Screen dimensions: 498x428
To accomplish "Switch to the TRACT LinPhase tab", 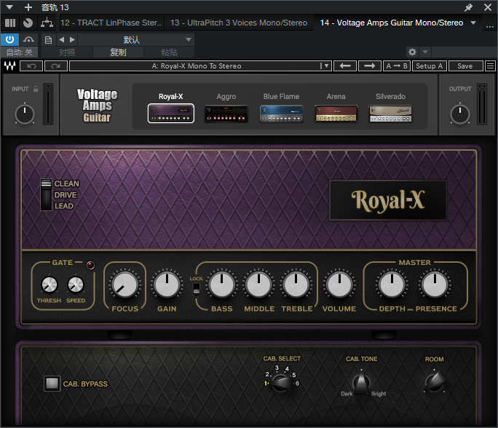I will tap(111, 23).
